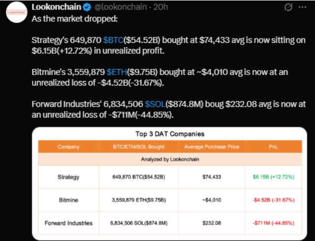Image resolution: width=315 pixels, height=241 pixels.
Task: Select the $SOL cashtag link
Action: [156, 105]
